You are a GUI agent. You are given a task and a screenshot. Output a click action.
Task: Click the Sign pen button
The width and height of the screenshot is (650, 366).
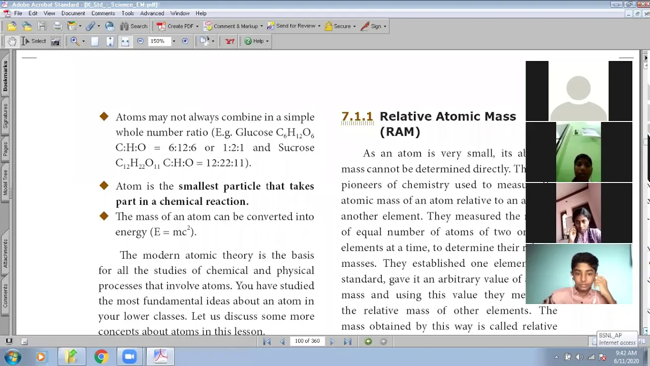point(371,26)
